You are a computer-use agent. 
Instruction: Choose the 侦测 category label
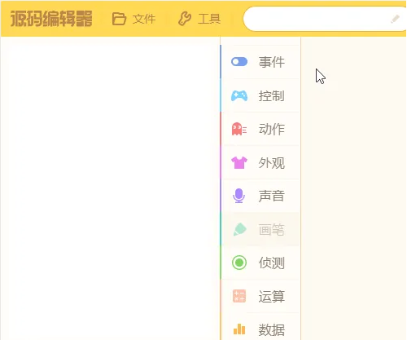pyautogui.click(x=272, y=263)
